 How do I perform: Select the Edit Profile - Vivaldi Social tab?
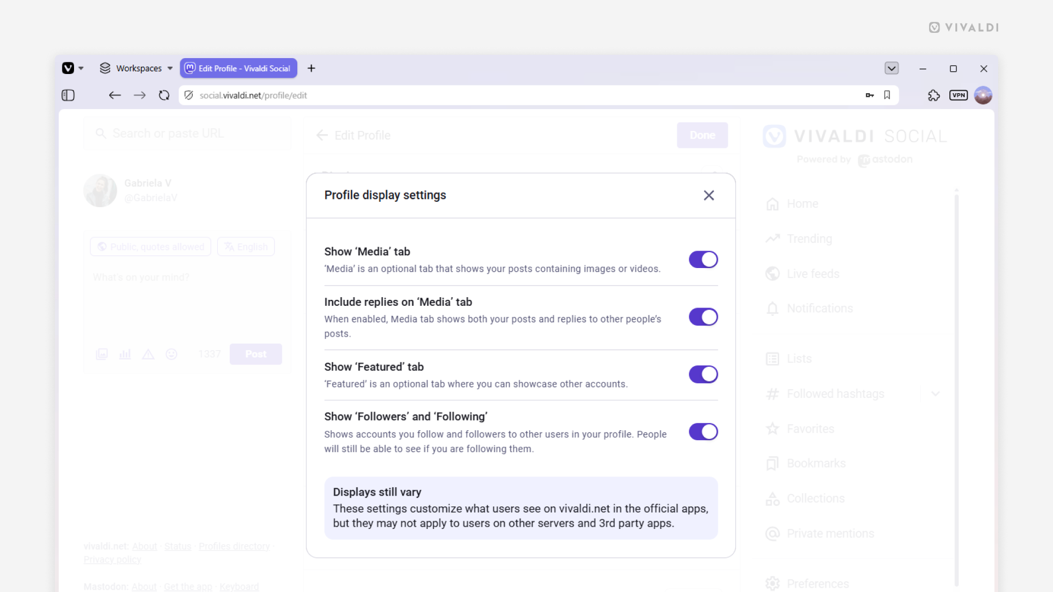(239, 69)
